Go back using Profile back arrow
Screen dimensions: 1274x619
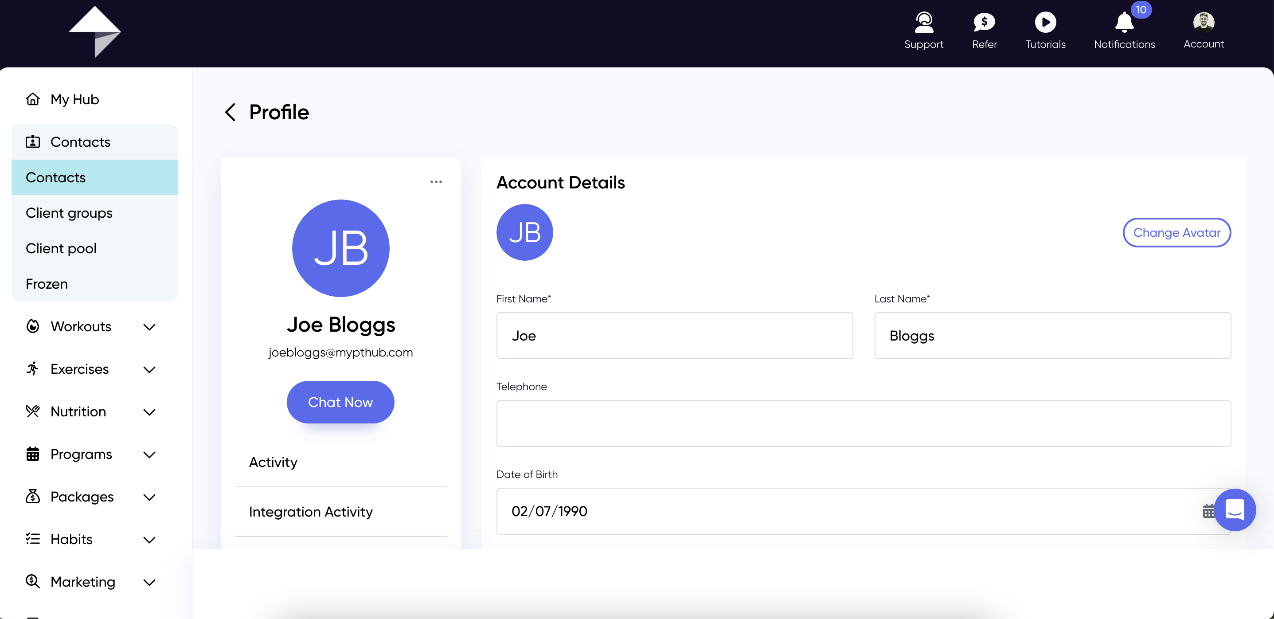coord(230,112)
